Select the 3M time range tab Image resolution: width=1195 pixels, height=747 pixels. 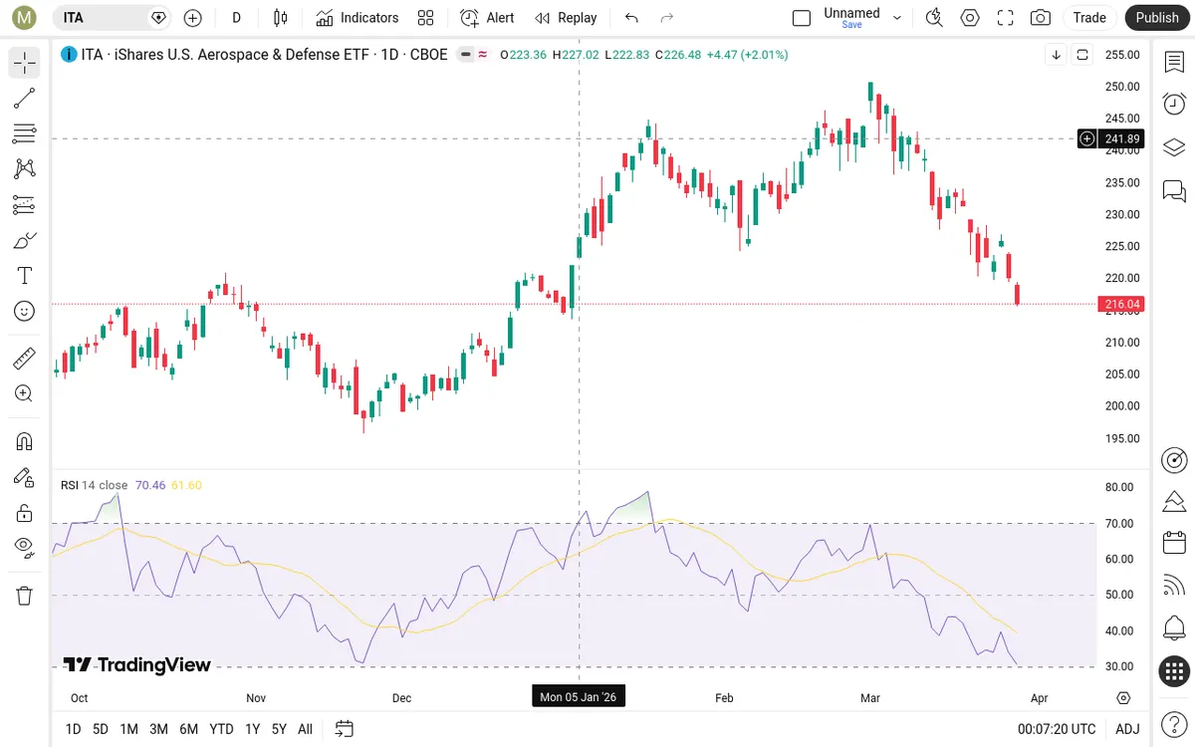[158, 729]
